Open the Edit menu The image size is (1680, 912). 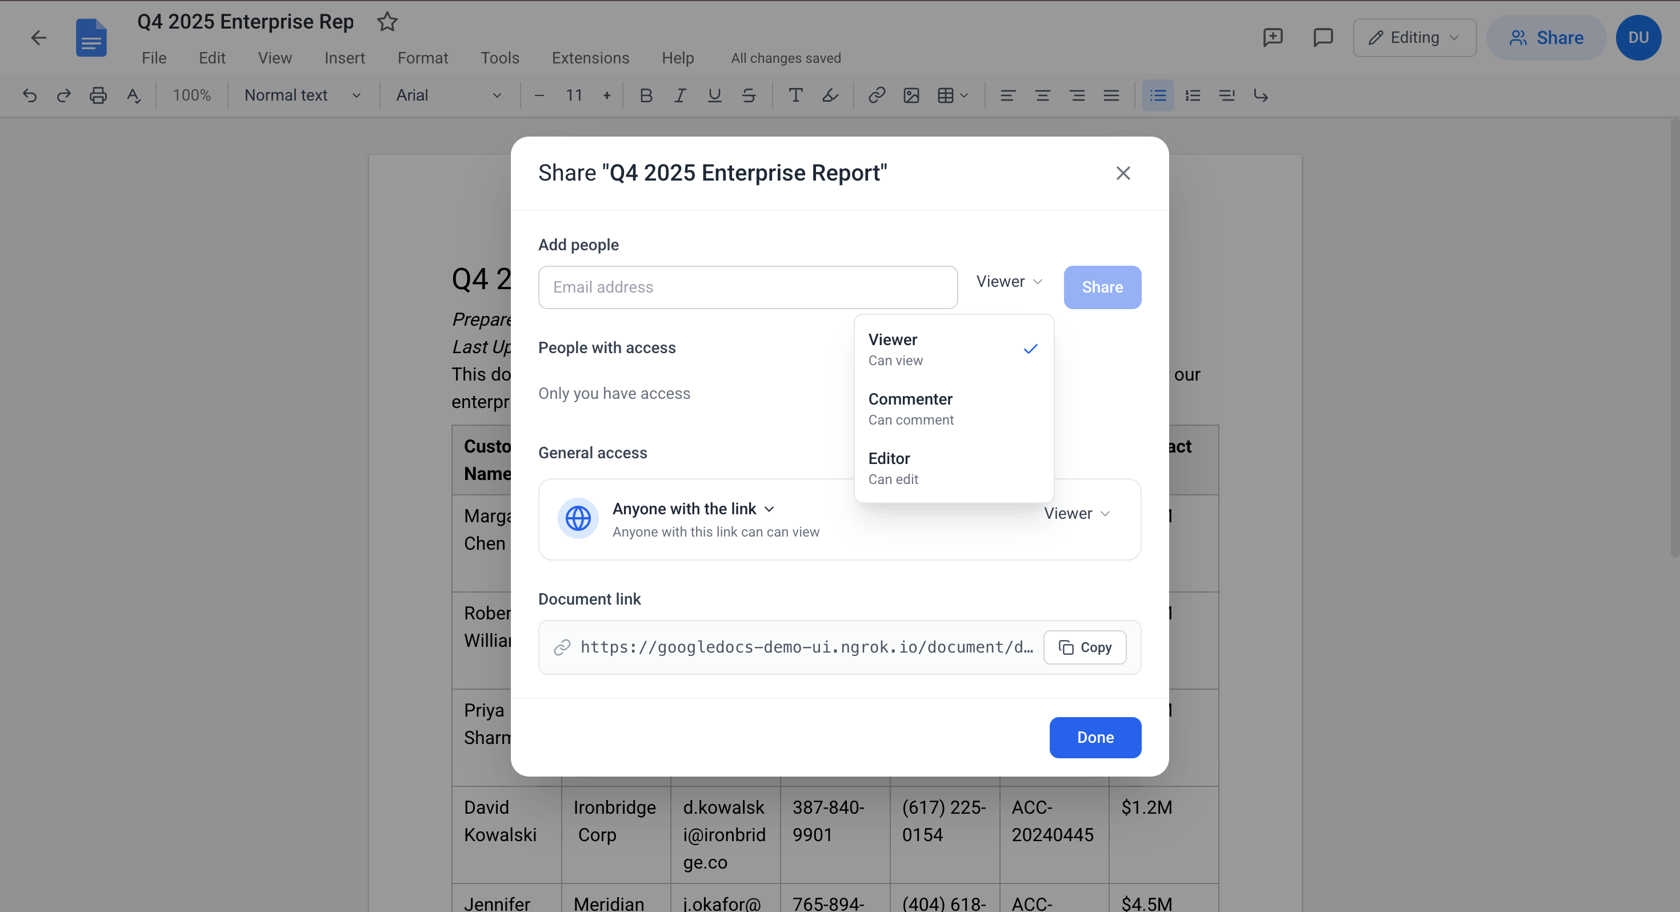tap(212, 58)
